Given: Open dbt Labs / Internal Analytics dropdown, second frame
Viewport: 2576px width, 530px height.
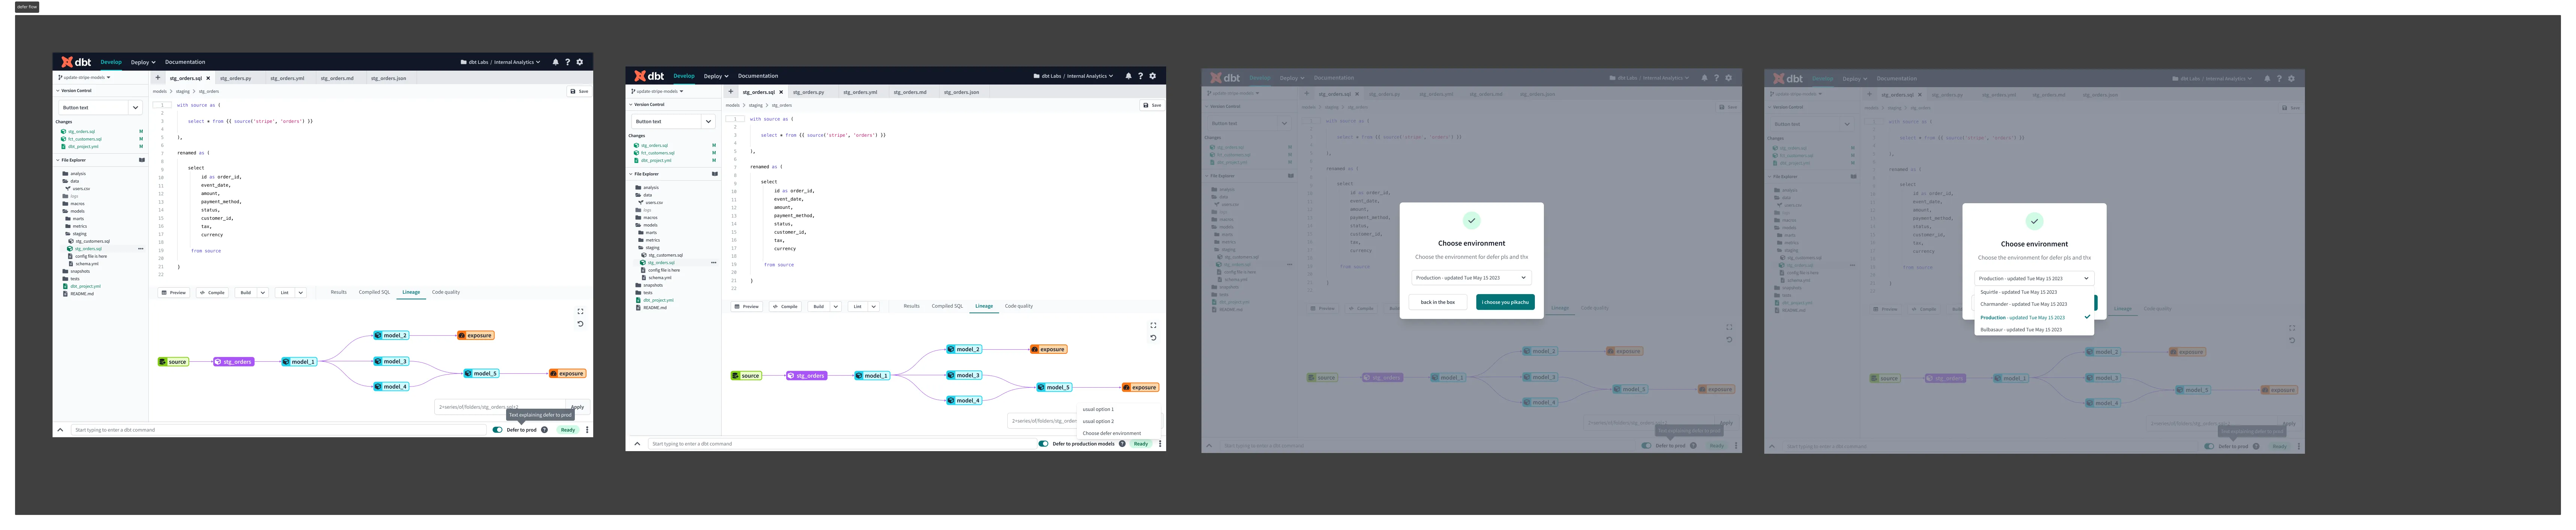Looking at the screenshot, I should 1073,76.
